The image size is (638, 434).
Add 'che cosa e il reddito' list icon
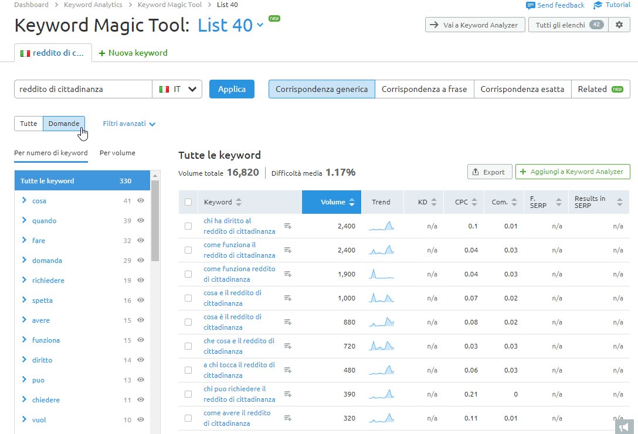click(288, 346)
